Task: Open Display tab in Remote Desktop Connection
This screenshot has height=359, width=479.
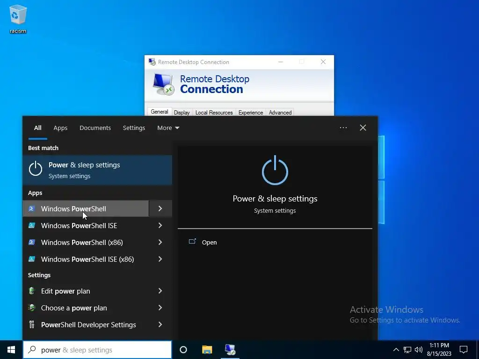Action: coord(182,113)
